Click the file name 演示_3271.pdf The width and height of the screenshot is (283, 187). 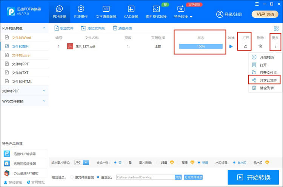pos(85,46)
